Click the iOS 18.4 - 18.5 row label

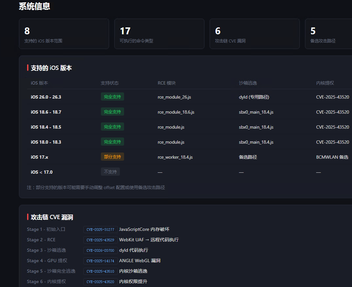[46, 127]
